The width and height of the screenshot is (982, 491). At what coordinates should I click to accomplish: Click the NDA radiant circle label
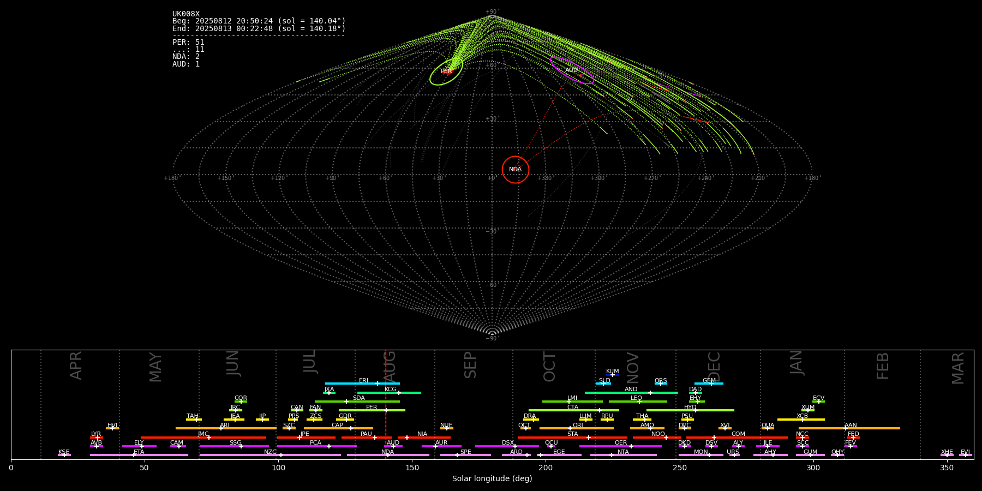pyautogui.click(x=515, y=170)
